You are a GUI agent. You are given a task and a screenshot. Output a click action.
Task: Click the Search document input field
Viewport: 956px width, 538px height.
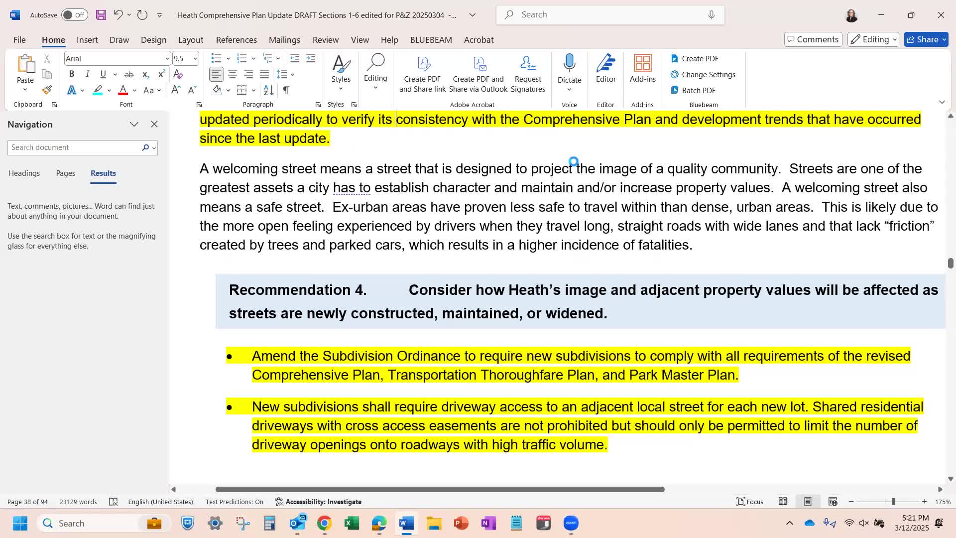coord(75,147)
